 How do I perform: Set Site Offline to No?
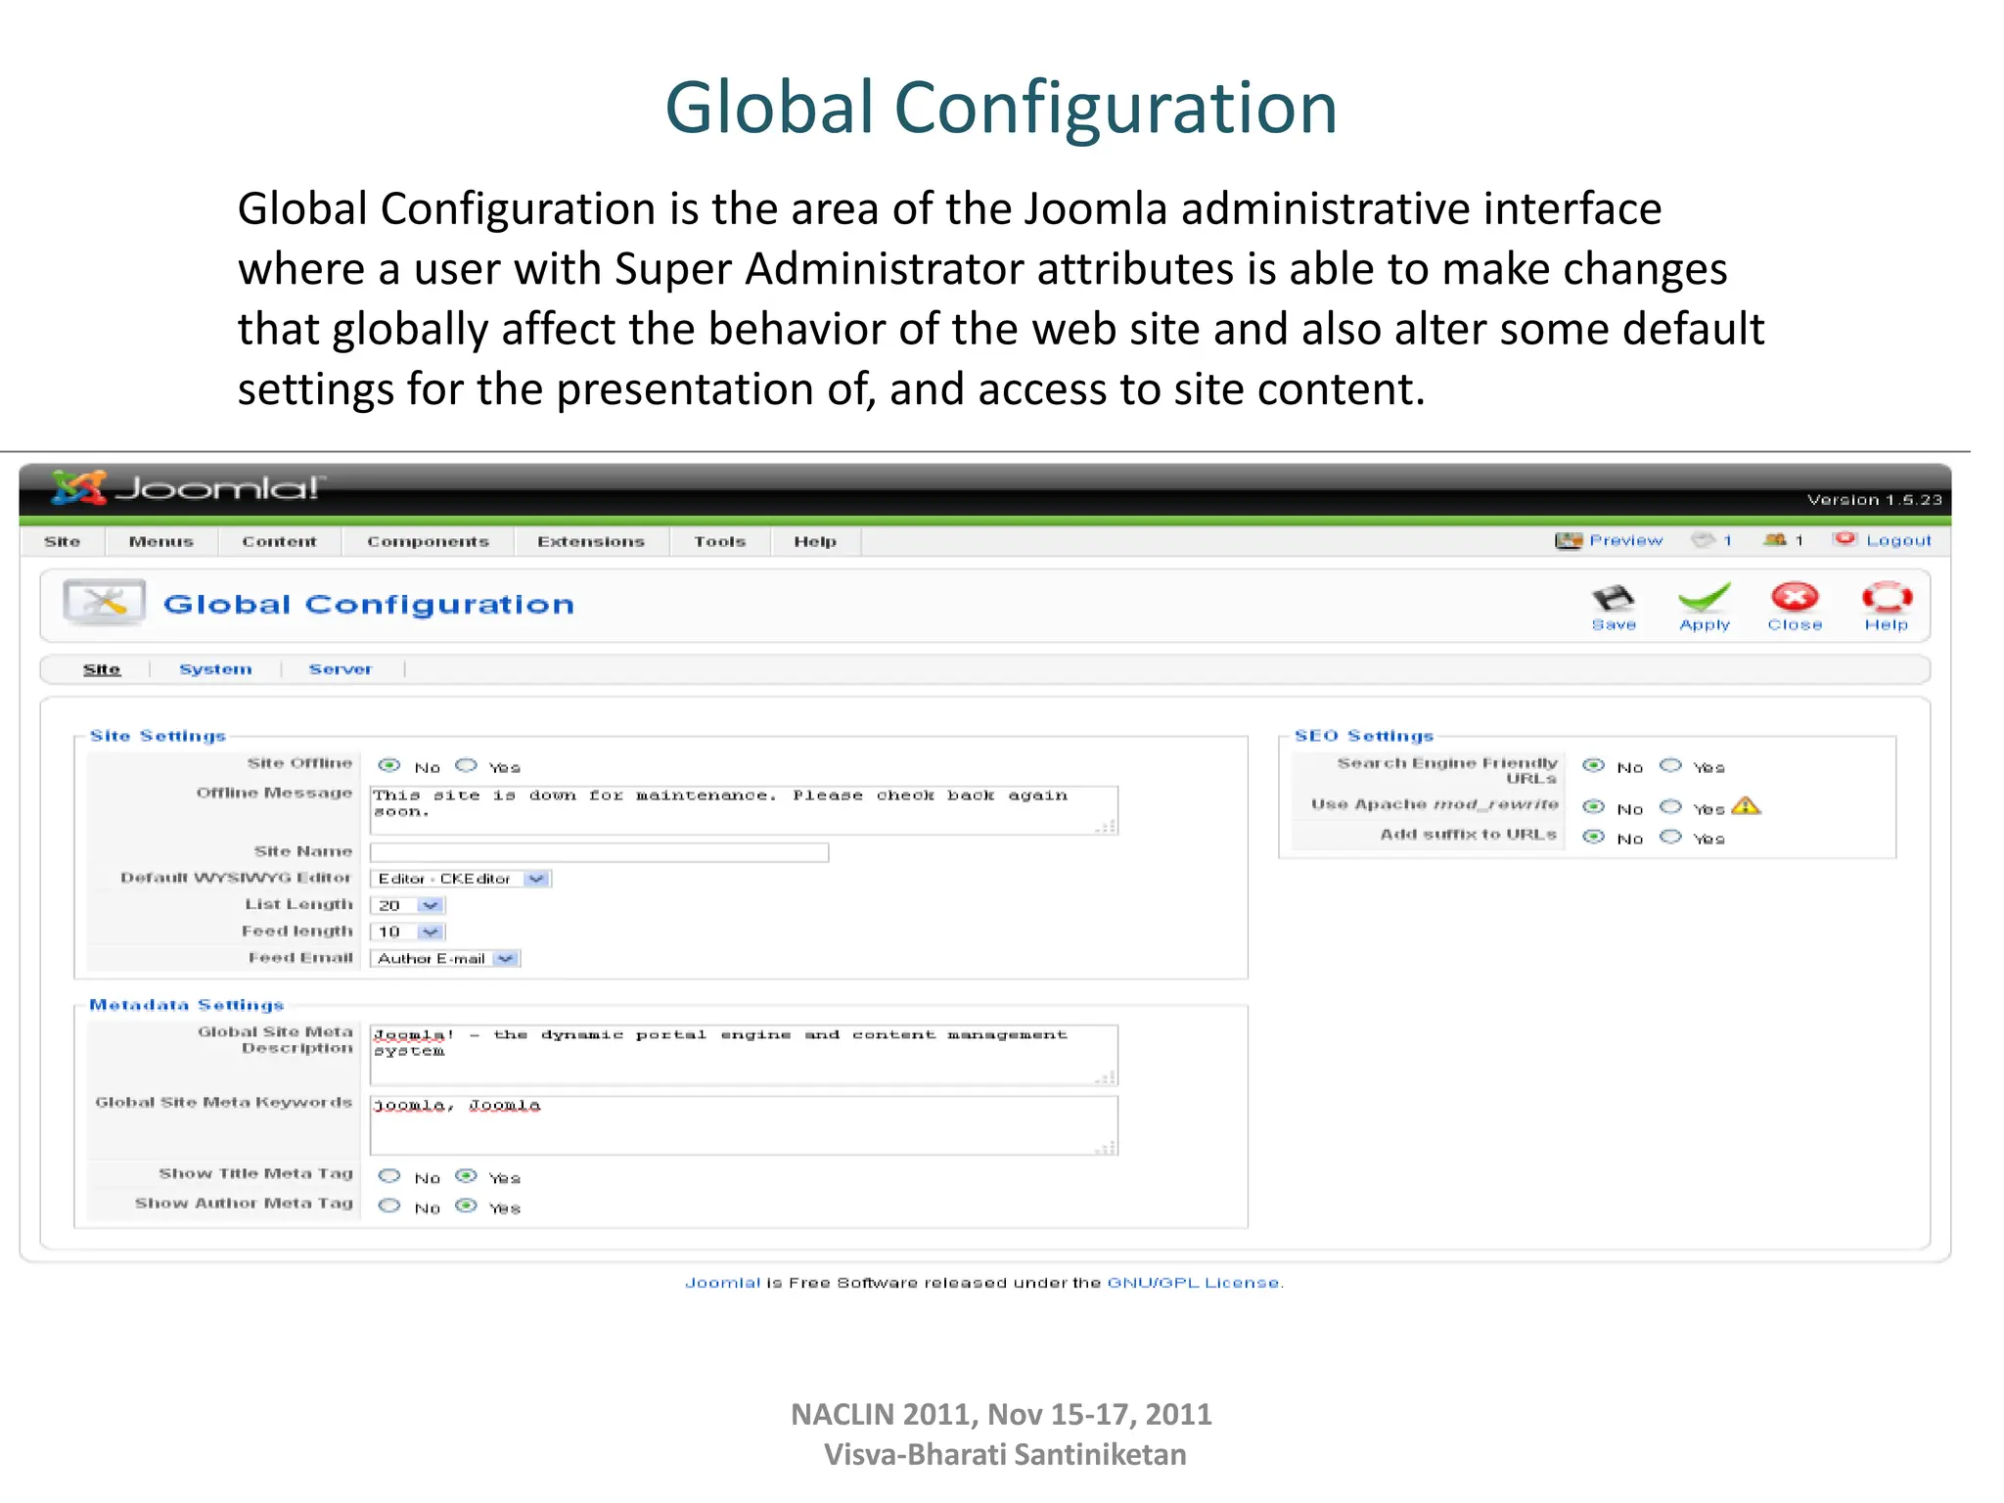pos(389,766)
